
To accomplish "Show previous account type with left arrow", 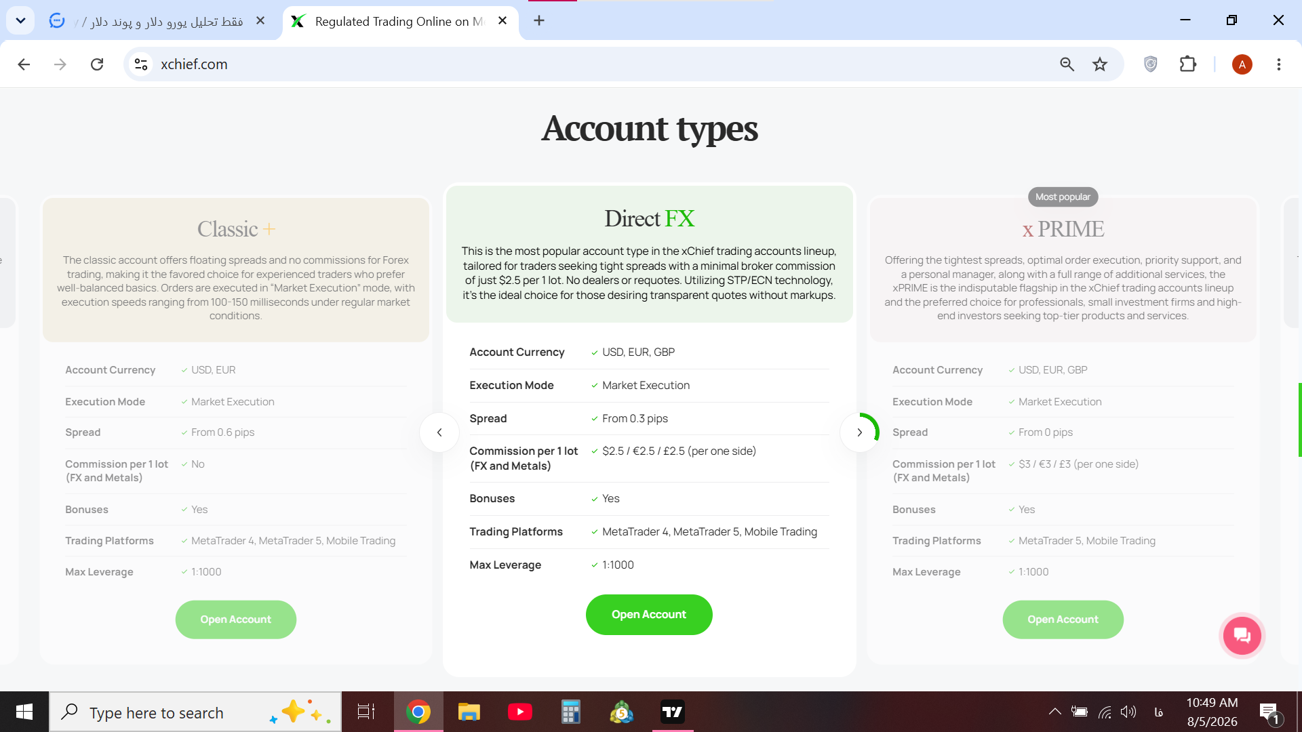I will (x=439, y=432).
